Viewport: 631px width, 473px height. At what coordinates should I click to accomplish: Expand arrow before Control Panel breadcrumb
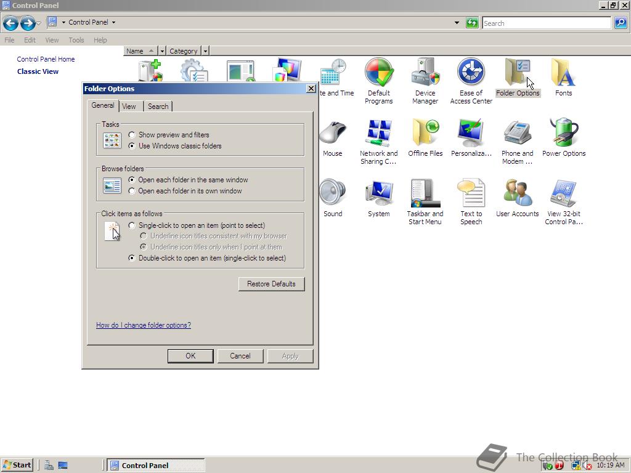63,23
